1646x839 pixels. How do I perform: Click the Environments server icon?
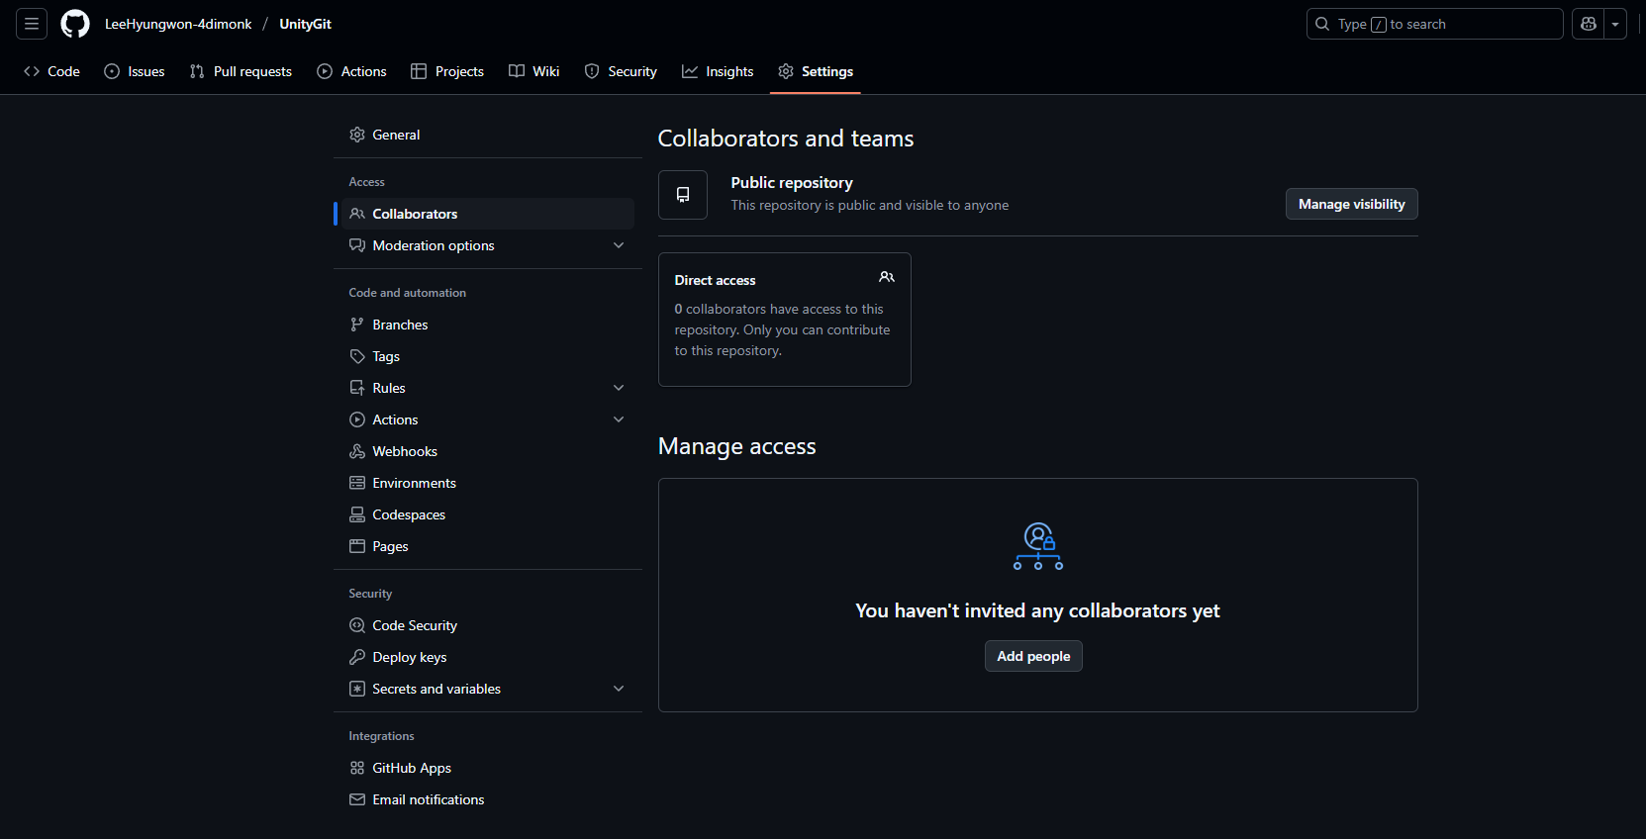pos(357,483)
